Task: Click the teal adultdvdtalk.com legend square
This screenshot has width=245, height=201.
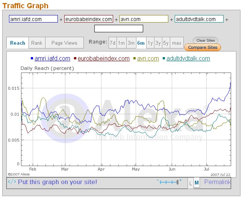Action: point(164,58)
